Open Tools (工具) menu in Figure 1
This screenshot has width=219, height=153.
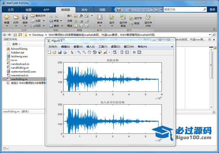(x=103, y=47)
